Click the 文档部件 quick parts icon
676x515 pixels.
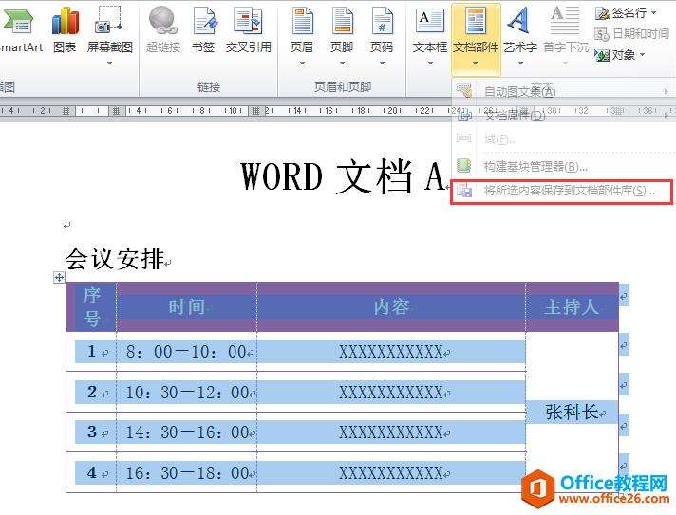[476, 21]
